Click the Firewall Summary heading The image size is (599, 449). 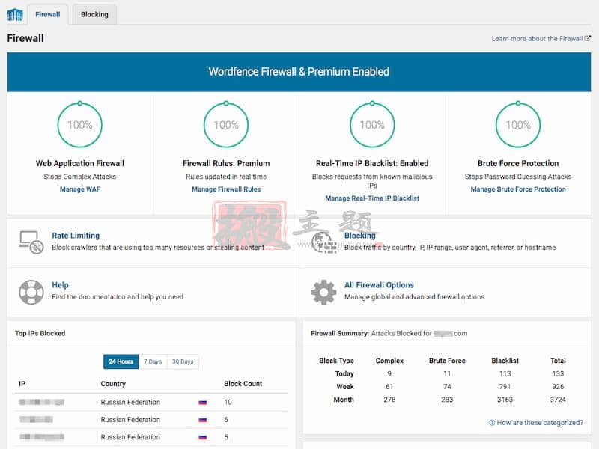340,333
